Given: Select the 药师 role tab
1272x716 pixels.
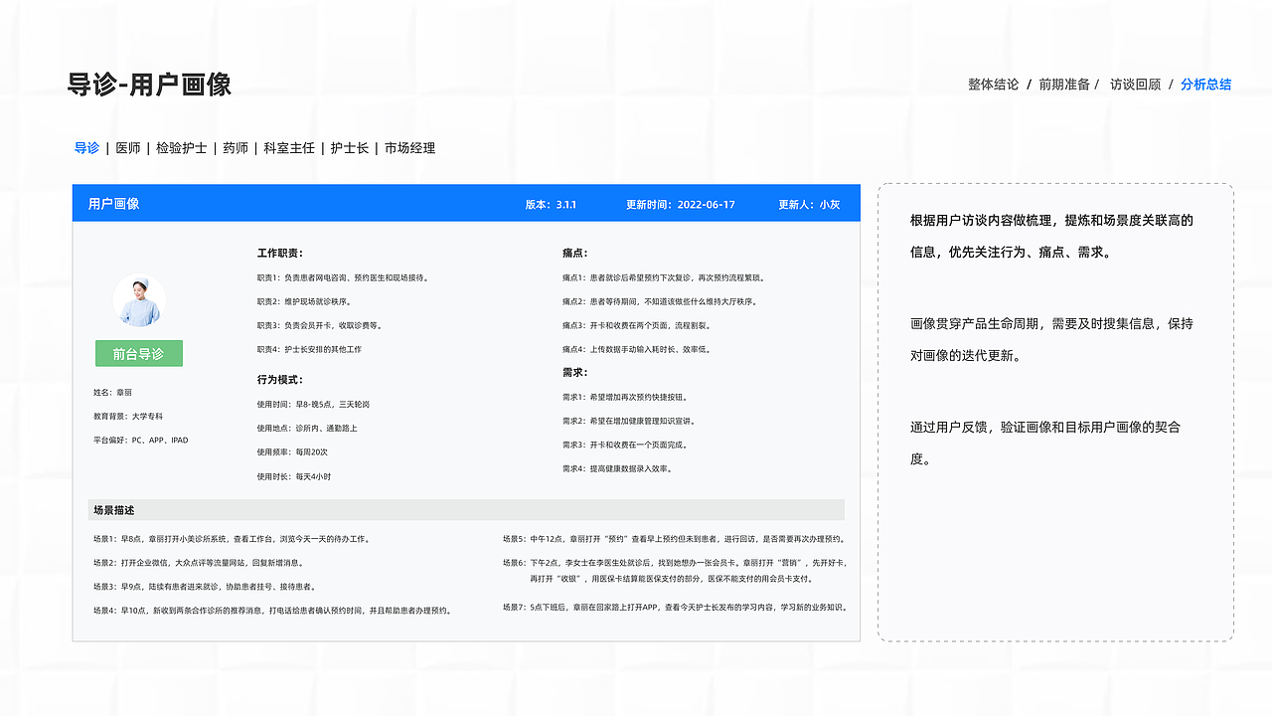Looking at the screenshot, I should click(x=234, y=148).
